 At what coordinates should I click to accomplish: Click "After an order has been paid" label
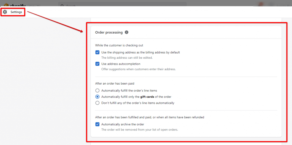pyautogui.click(x=115, y=83)
